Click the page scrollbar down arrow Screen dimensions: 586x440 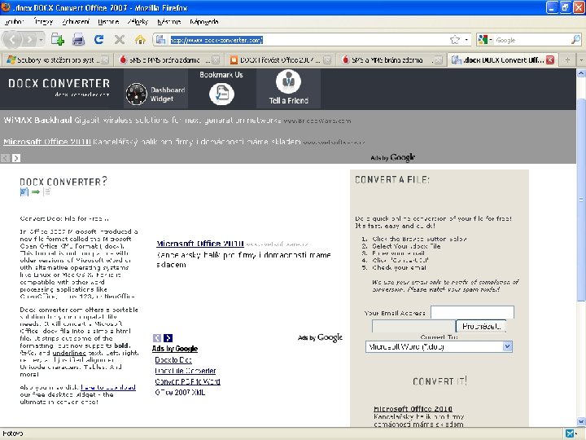(581, 422)
